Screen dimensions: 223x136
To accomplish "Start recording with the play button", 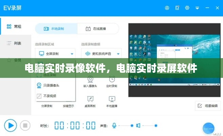I will click(x=10, y=125).
